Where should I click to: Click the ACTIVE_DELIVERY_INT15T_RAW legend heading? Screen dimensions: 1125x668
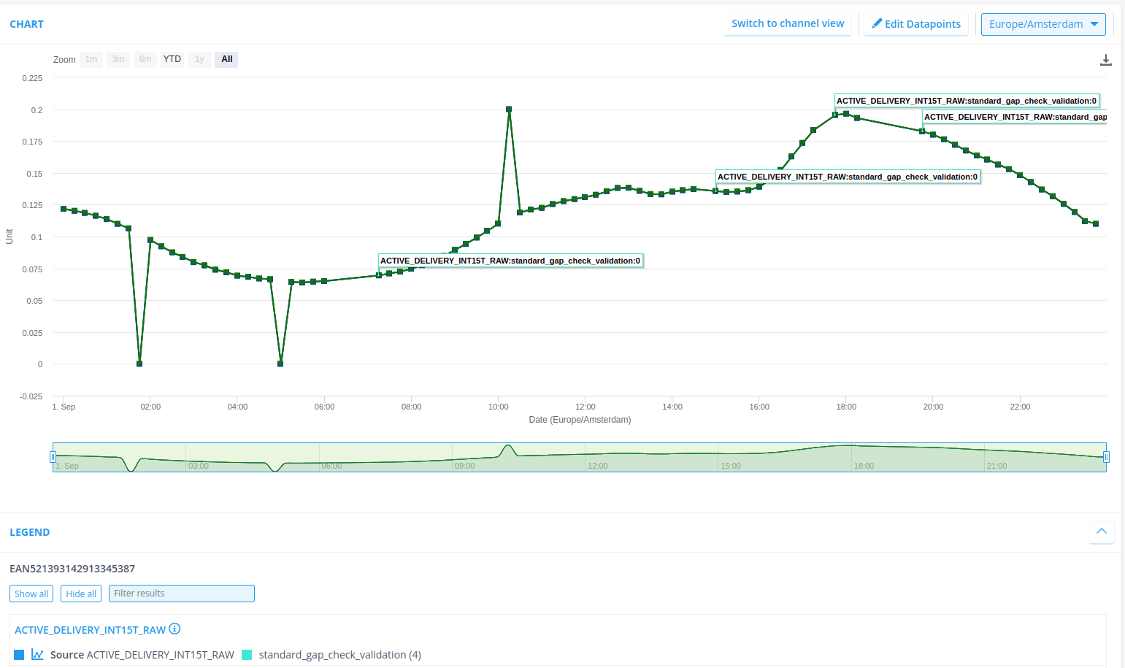pyautogui.click(x=90, y=630)
